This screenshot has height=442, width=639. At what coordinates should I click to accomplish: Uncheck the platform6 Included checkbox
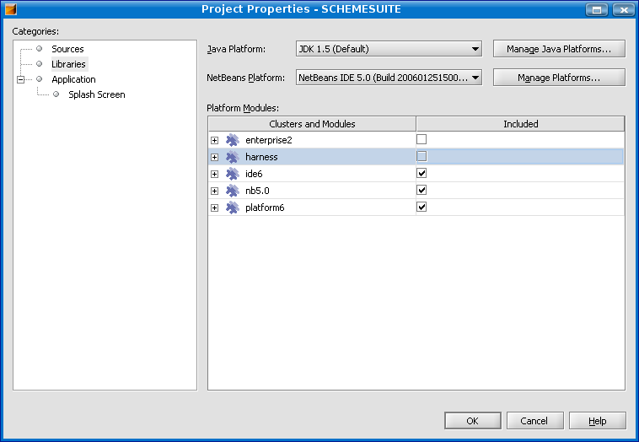coord(422,207)
